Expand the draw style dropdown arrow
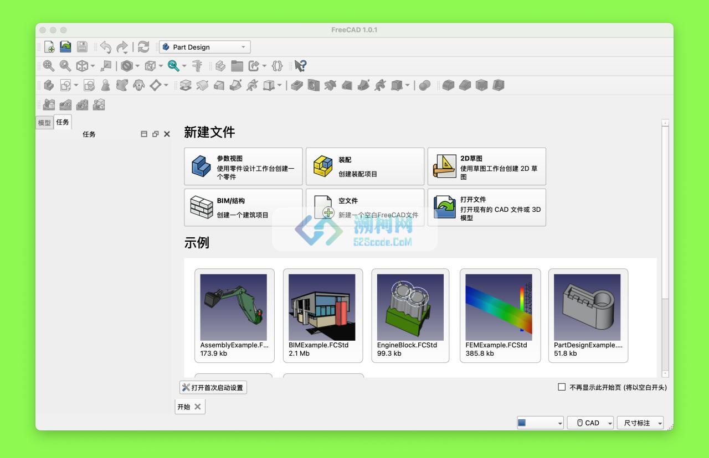 point(137,66)
